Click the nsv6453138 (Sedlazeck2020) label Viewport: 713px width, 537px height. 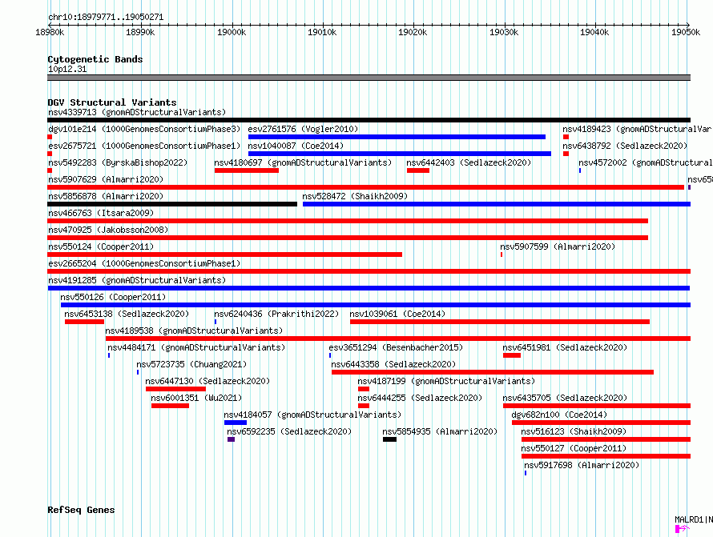(x=127, y=314)
